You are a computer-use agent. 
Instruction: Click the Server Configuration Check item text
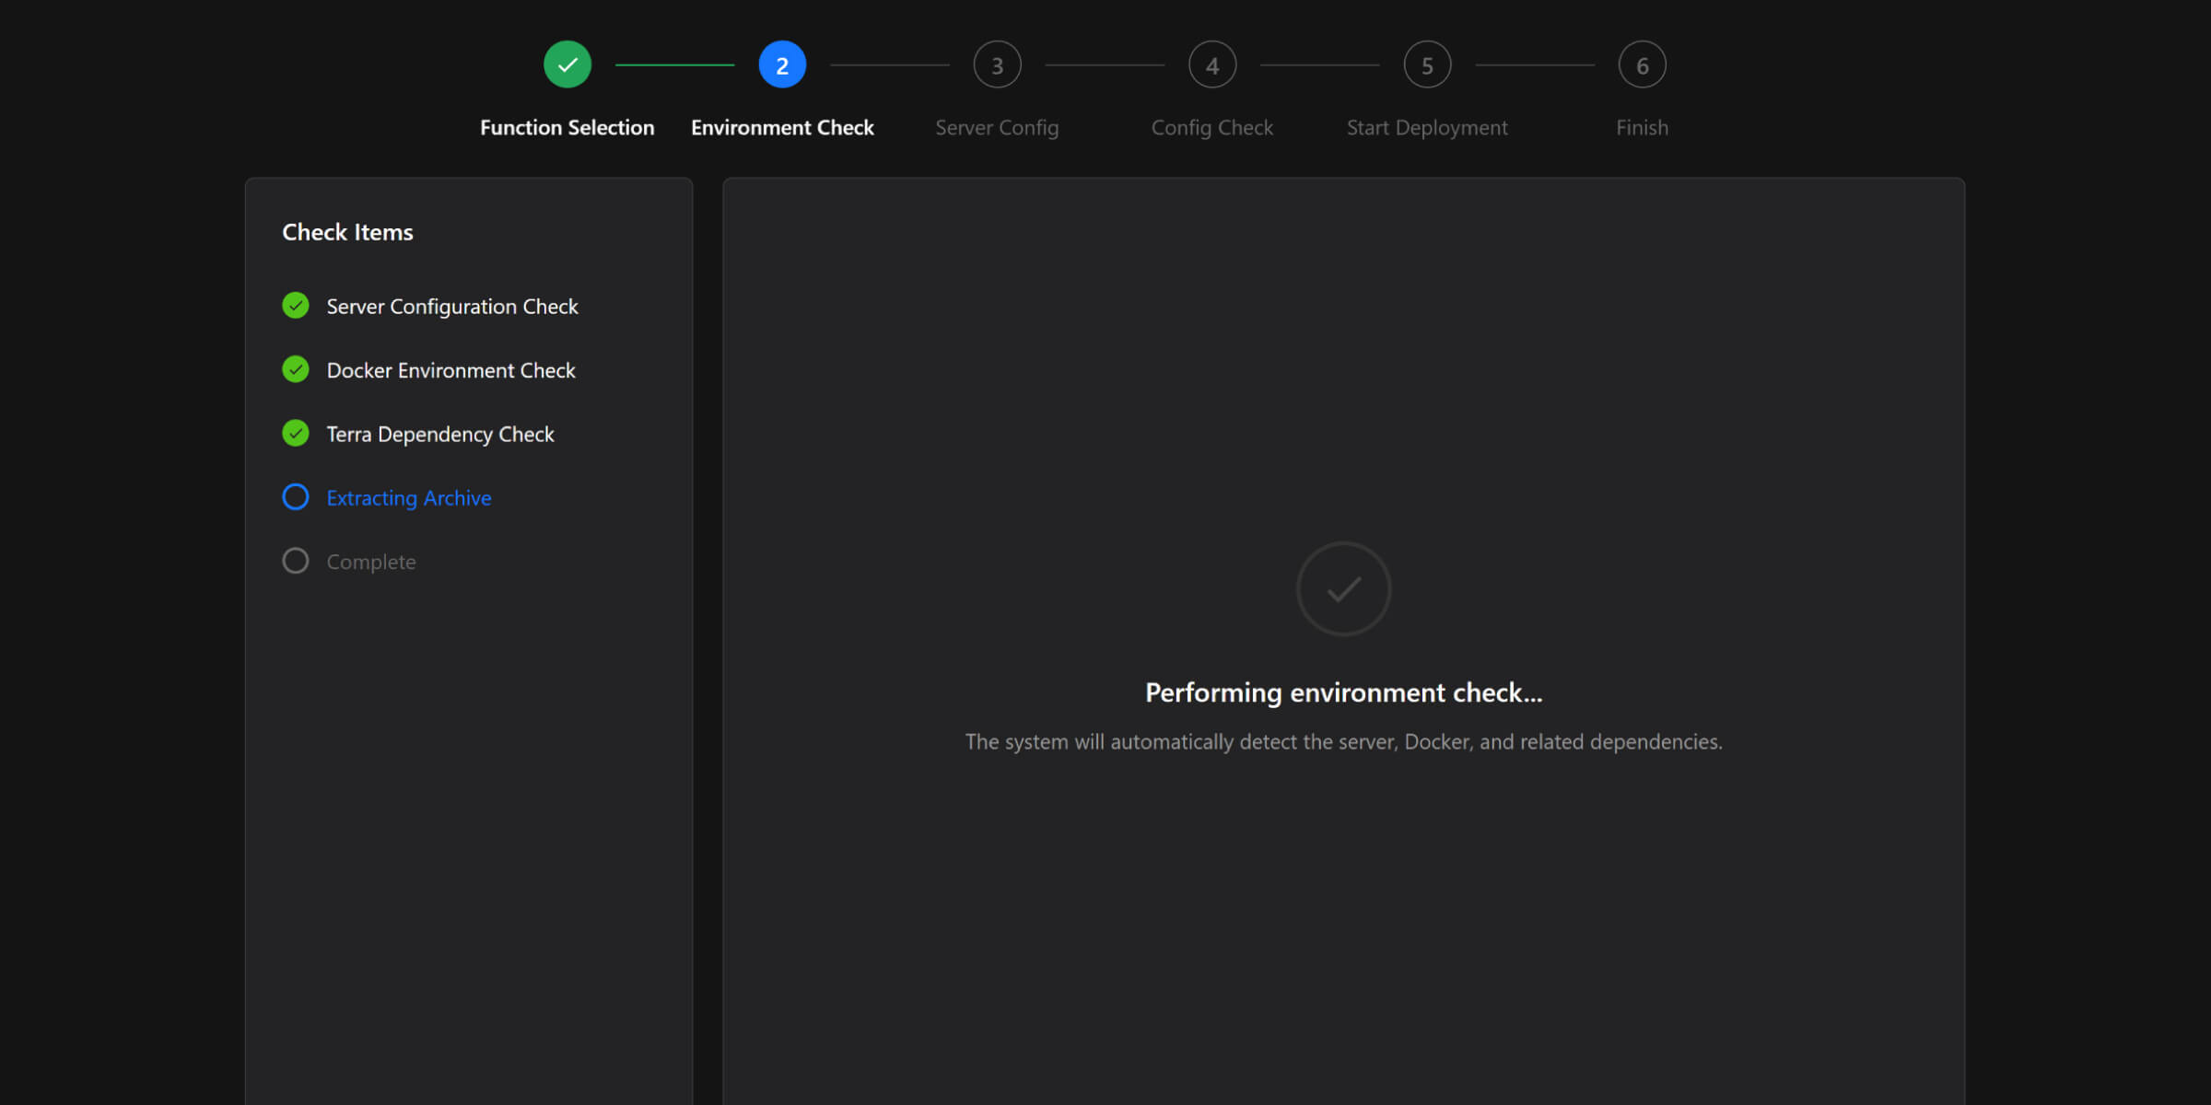click(x=452, y=307)
